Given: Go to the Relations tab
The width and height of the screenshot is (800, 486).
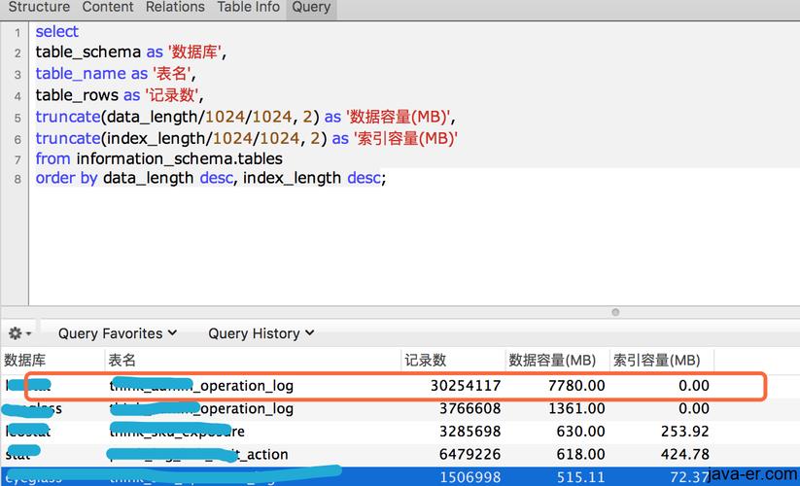Looking at the screenshot, I should pos(175,7).
